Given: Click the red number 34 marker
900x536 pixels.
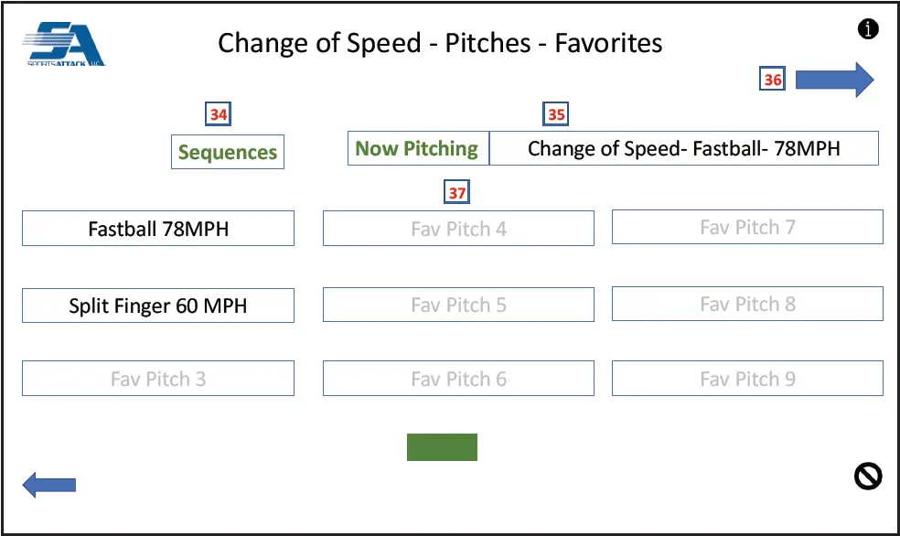Looking at the screenshot, I should tap(219, 114).
